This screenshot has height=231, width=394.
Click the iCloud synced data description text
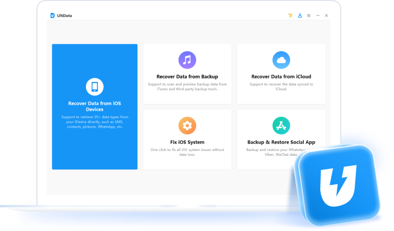281,87
